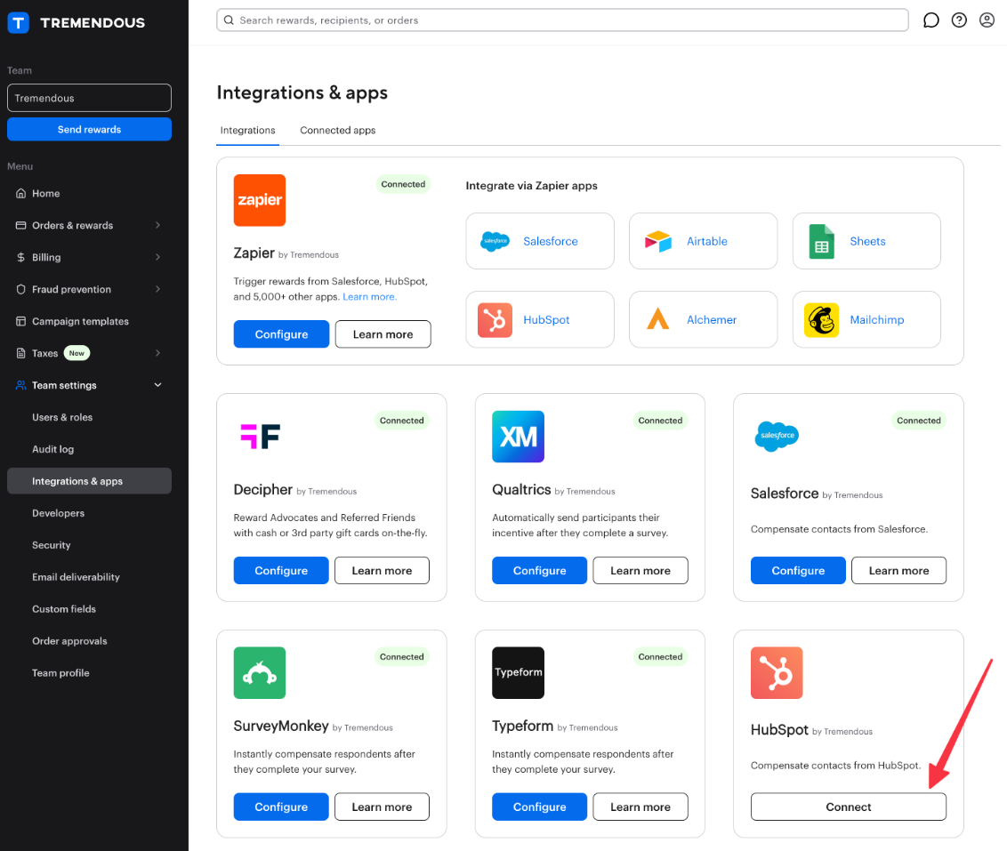Viewport: 1007px width, 851px height.
Task: Click the Zapier logo icon
Action: [x=259, y=200]
